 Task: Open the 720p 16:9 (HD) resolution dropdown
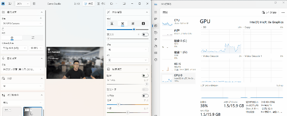(14, 48)
